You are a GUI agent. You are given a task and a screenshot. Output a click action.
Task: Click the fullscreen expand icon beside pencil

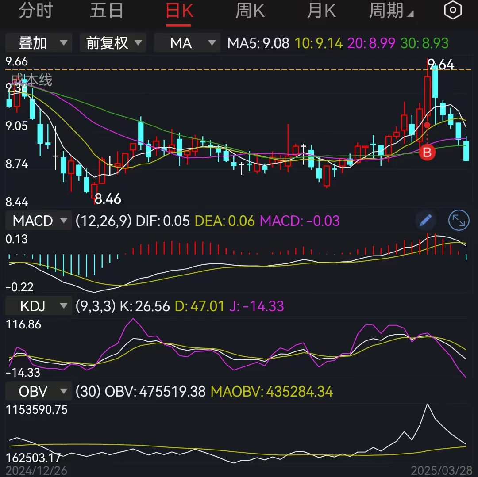coord(459,220)
